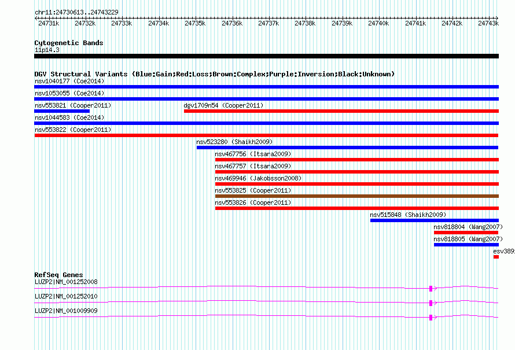The width and height of the screenshot is (515, 350).
Task: Open the dgv1709n54 (Cooper2011) red loss bar
Action: point(341,111)
